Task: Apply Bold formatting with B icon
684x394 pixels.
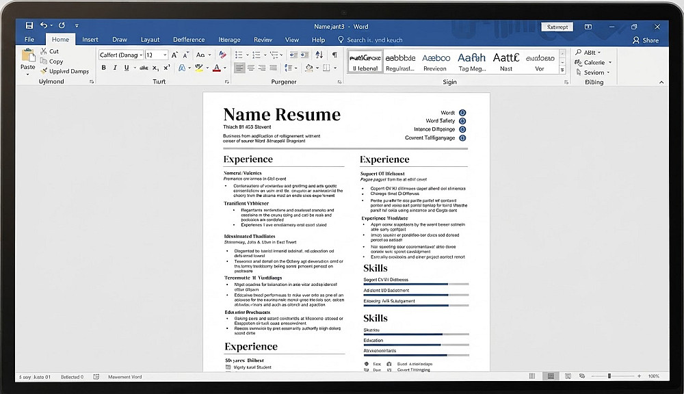Action: pyautogui.click(x=104, y=68)
